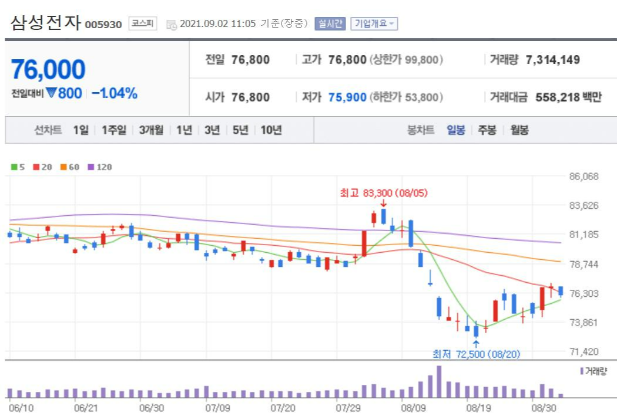Select the 1일 line chart tab
Screen dimensions: 617x420
(81, 130)
